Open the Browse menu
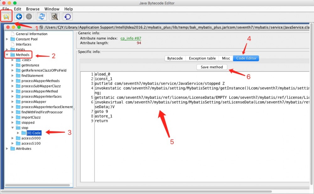This screenshot has height=194, width=314. point(33,9)
